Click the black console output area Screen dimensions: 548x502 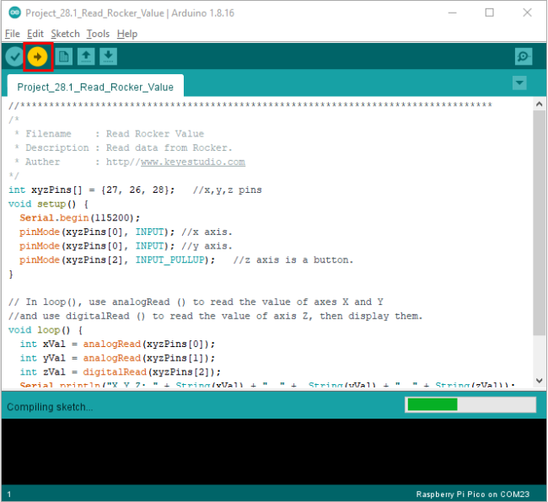pos(274,451)
